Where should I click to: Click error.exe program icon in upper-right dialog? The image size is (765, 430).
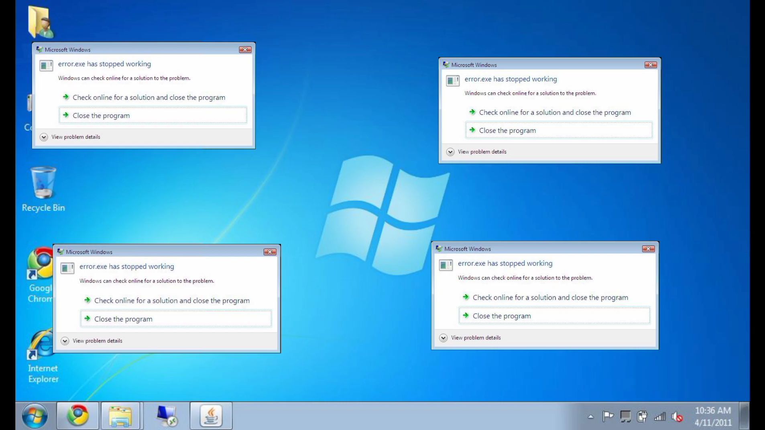[x=453, y=81]
